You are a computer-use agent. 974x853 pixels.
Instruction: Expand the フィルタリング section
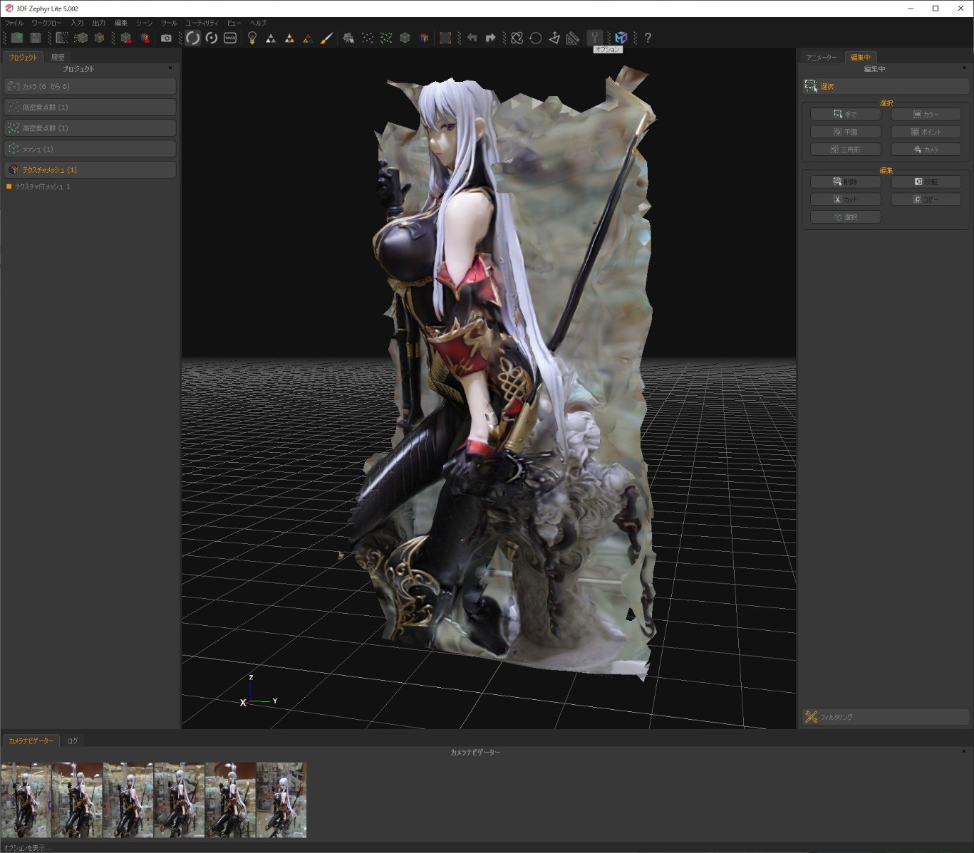886,717
